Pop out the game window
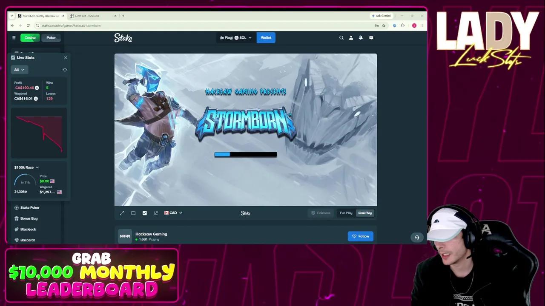The width and height of the screenshot is (545, 306). (x=156, y=213)
